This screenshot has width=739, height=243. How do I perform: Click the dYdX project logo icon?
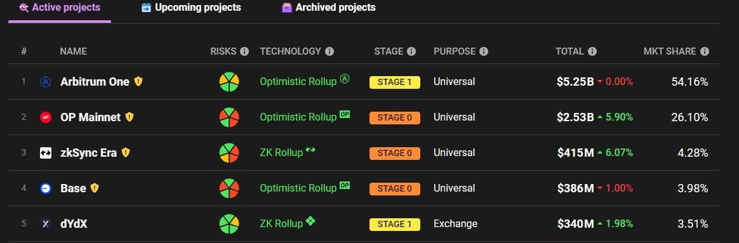pos(46,224)
